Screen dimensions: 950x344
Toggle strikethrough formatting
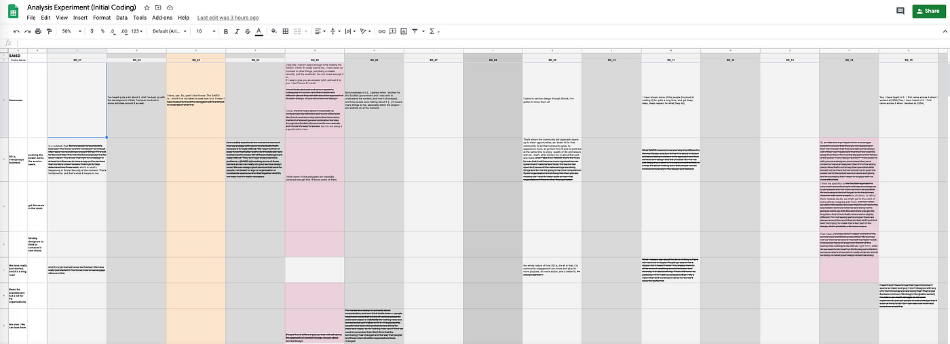pyautogui.click(x=248, y=31)
